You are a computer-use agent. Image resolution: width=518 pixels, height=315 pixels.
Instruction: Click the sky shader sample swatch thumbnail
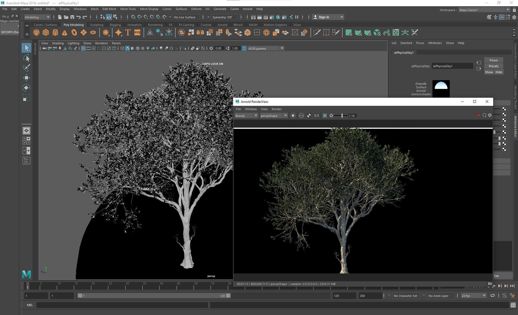[x=441, y=89]
